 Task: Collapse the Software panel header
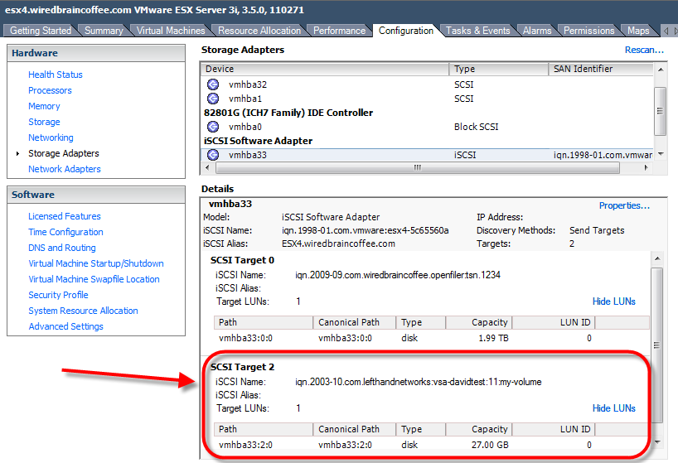95,195
